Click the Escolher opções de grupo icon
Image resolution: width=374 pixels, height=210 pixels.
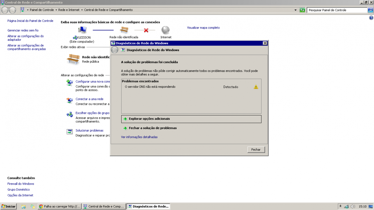pyautogui.click(x=70, y=114)
